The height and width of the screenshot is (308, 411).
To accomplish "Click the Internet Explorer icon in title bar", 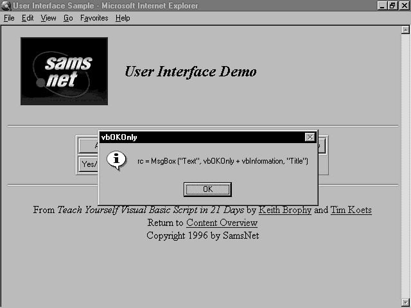I will (x=6, y=6).
